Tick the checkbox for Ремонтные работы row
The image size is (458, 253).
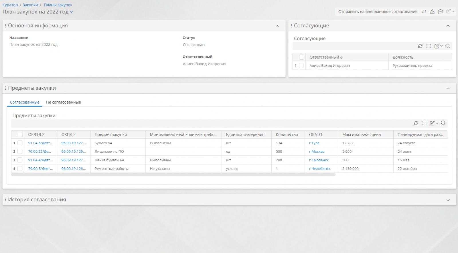point(20,169)
